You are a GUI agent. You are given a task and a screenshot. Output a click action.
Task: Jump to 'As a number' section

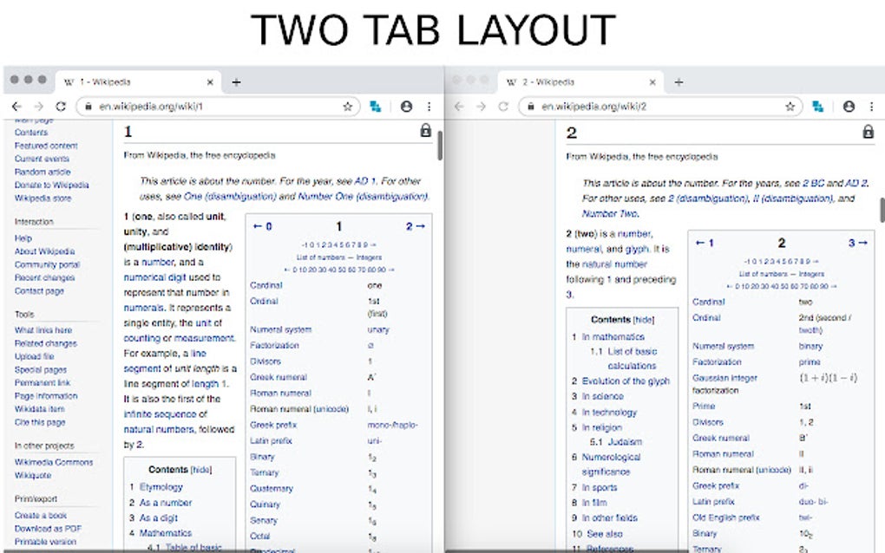[166, 503]
